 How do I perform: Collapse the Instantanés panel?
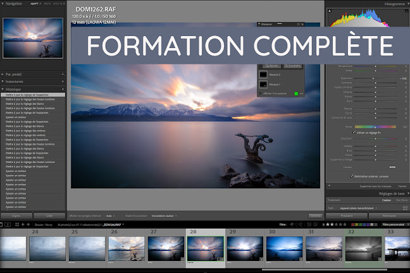(3, 82)
